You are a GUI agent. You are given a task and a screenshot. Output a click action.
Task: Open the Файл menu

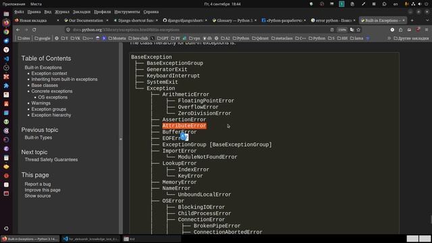[x=19, y=12]
